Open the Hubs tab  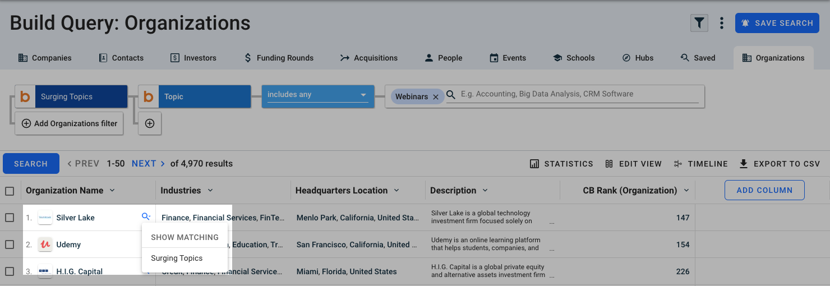pyautogui.click(x=638, y=58)
